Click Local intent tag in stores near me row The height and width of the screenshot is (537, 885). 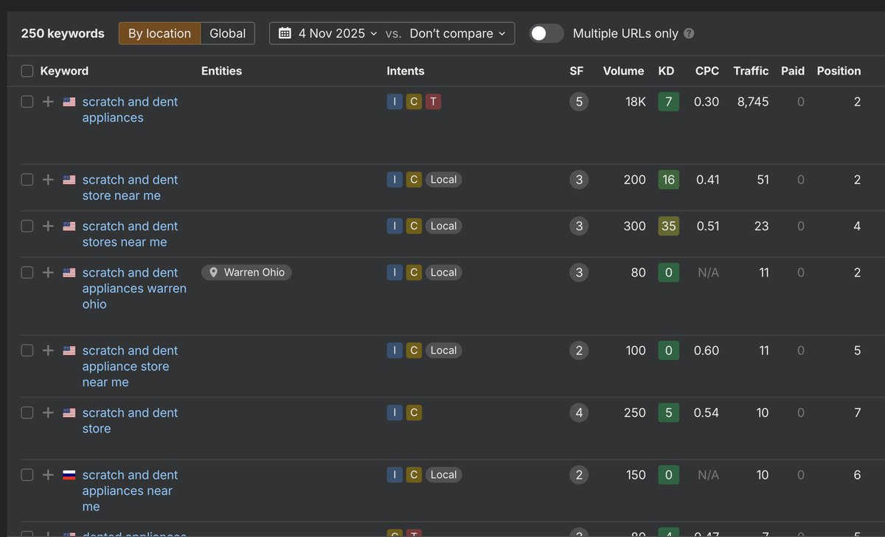tap(443, 226)
